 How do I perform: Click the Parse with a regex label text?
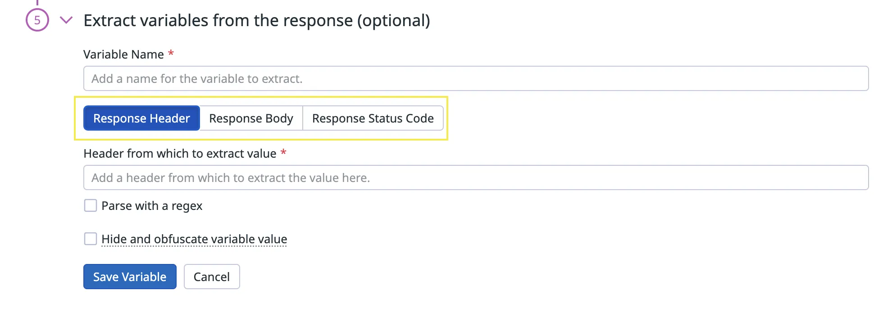152,206
